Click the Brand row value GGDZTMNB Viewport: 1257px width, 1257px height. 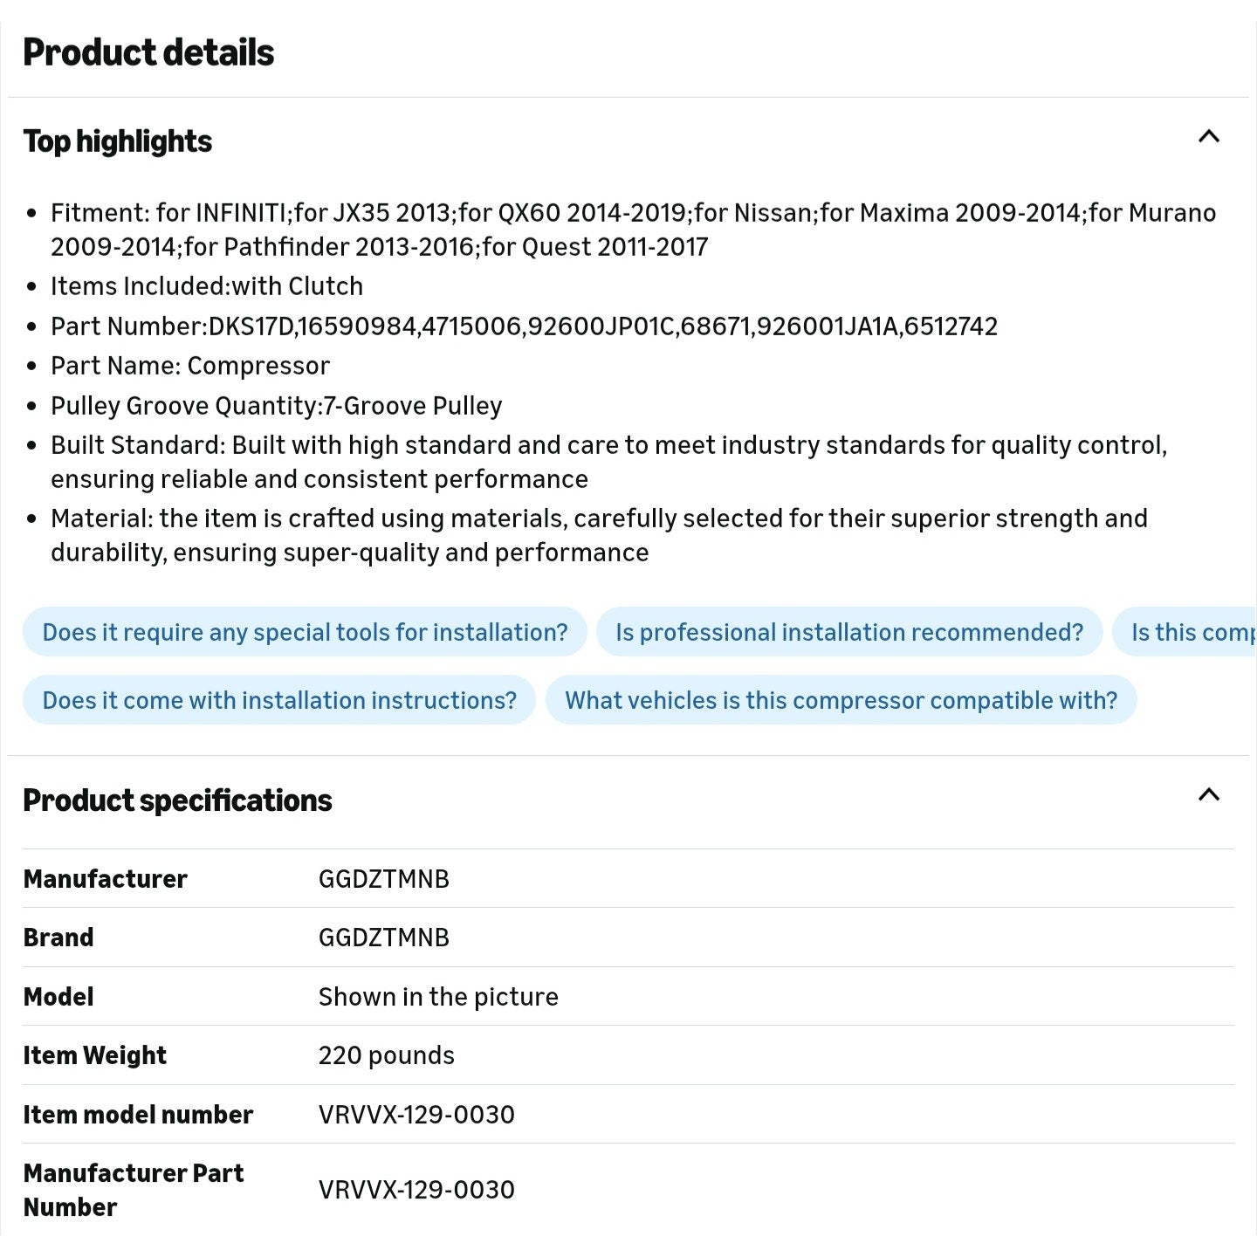click(383, 938)
